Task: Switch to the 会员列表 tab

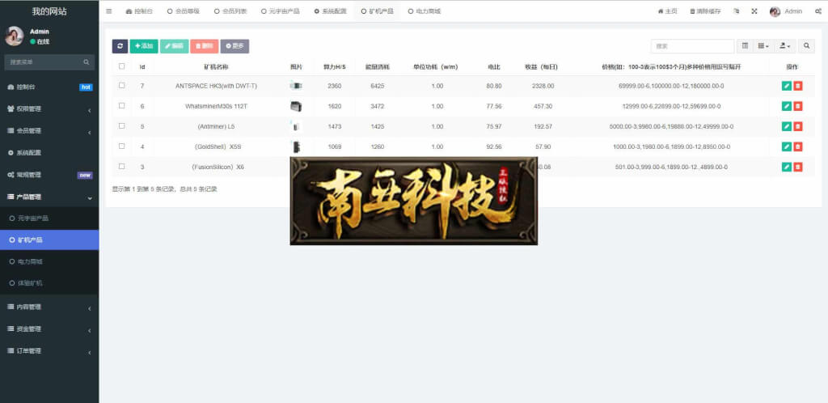Action: click(x=230, y=11)
